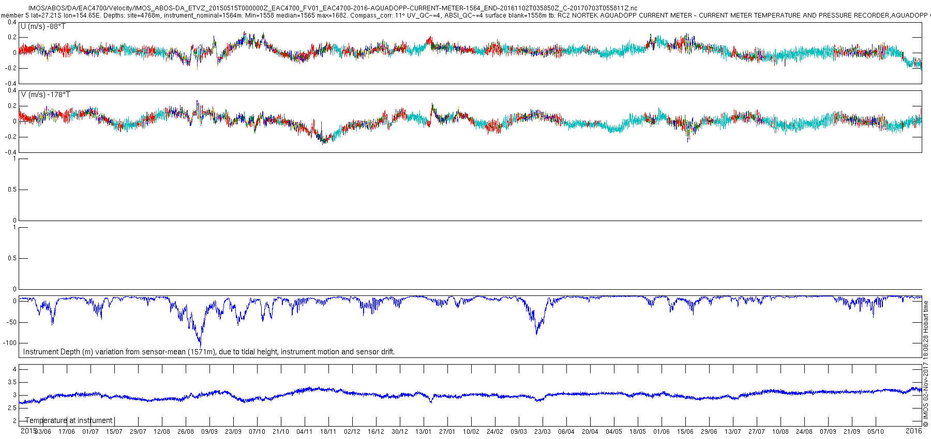Select the 'U (m/s) -88°T' panel label
The height and width of the screenshot is (439, 931).
[x=43, y=26]
